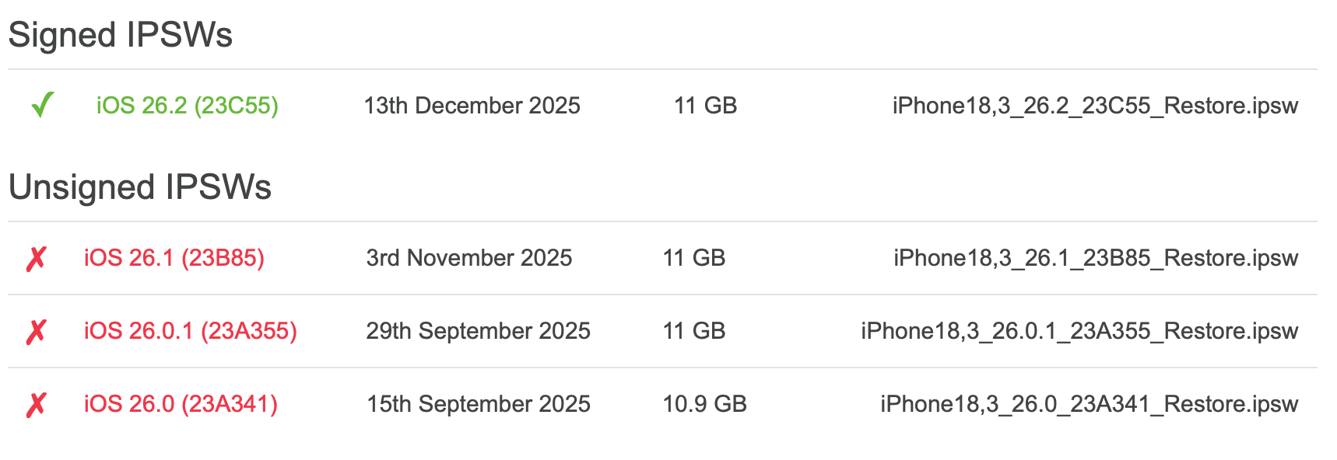Open the iOS 26.2 (23C55) link
The width and height of the screenshot is (1337, 460).
click(187, 106)
